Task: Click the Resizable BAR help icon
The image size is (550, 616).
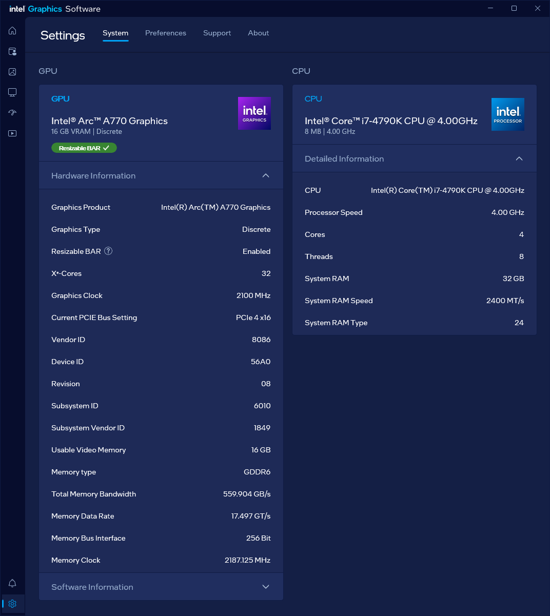Action: click(x=108, y=251)
